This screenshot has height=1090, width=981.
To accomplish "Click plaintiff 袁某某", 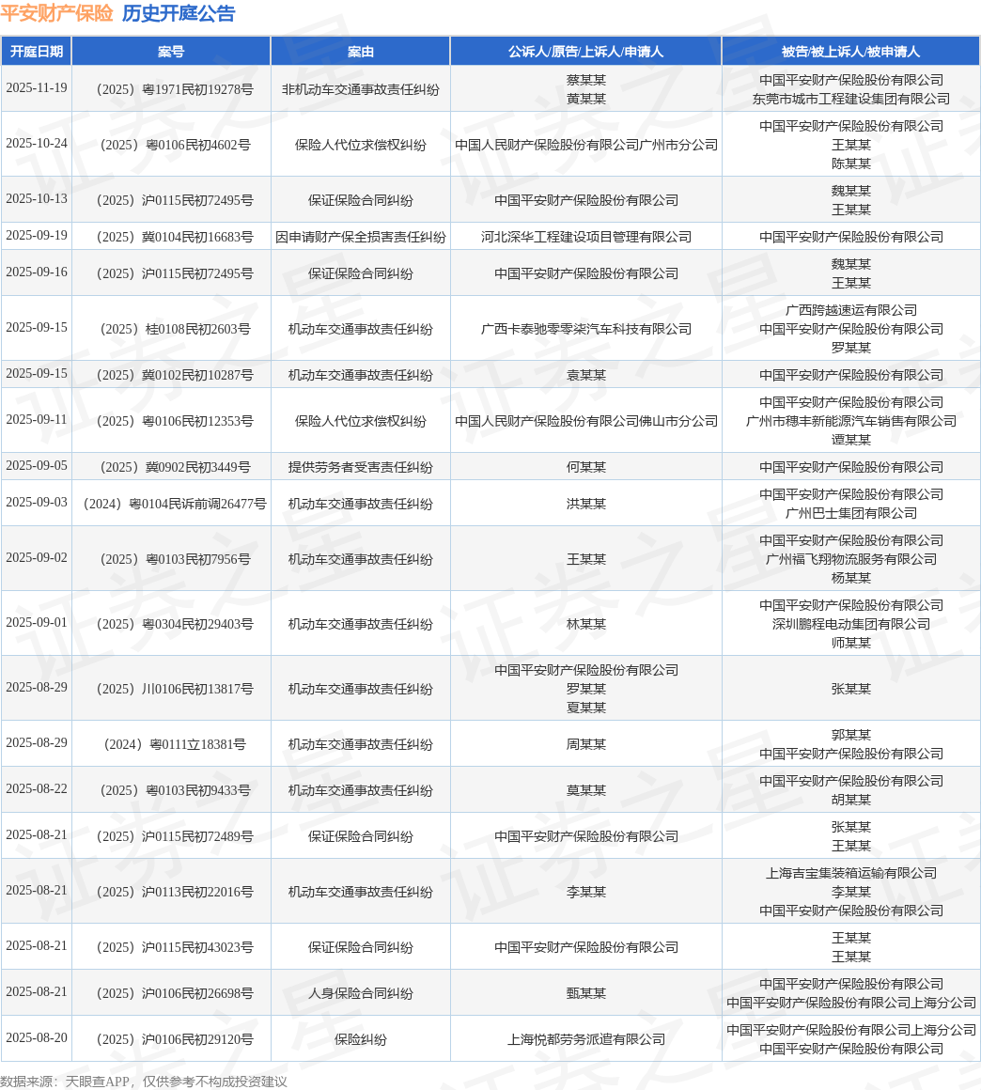I will (x=586, y=375).
